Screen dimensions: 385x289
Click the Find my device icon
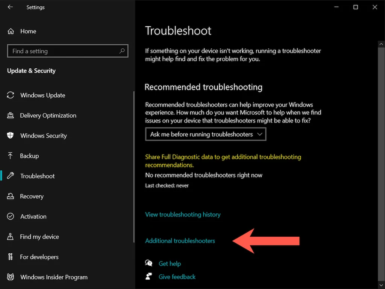(11, 237)
